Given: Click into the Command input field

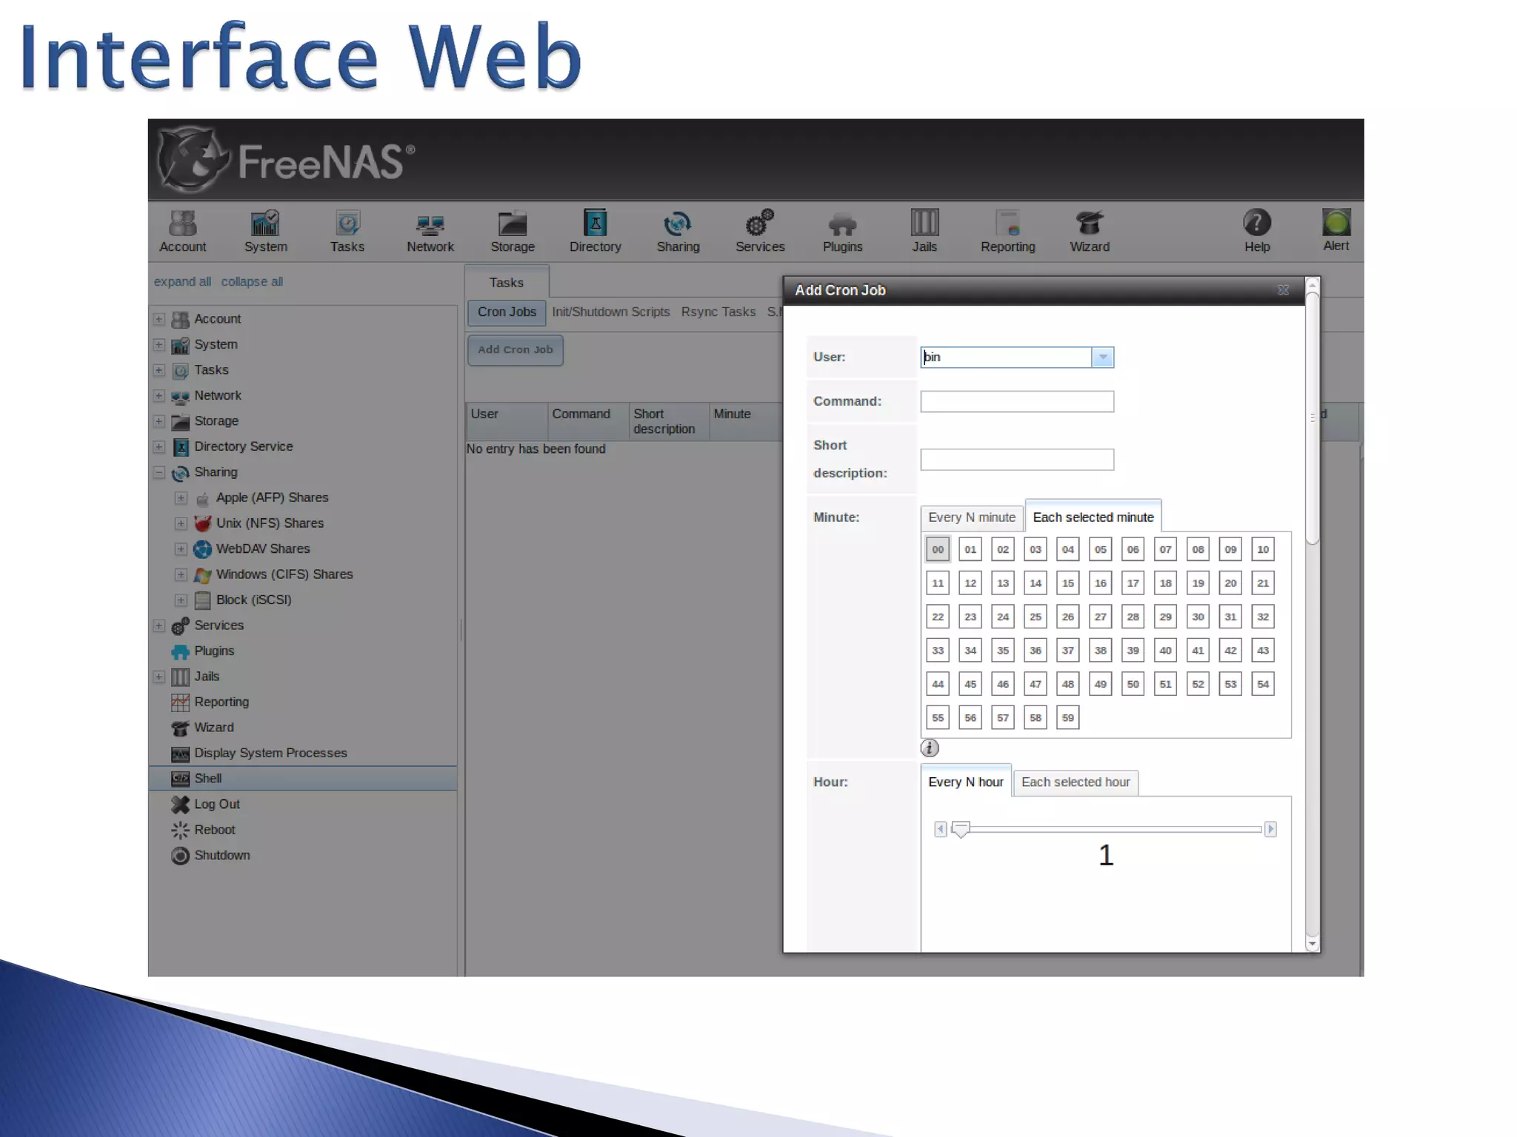Looking at the screenshot, I should pos(1016,402).
